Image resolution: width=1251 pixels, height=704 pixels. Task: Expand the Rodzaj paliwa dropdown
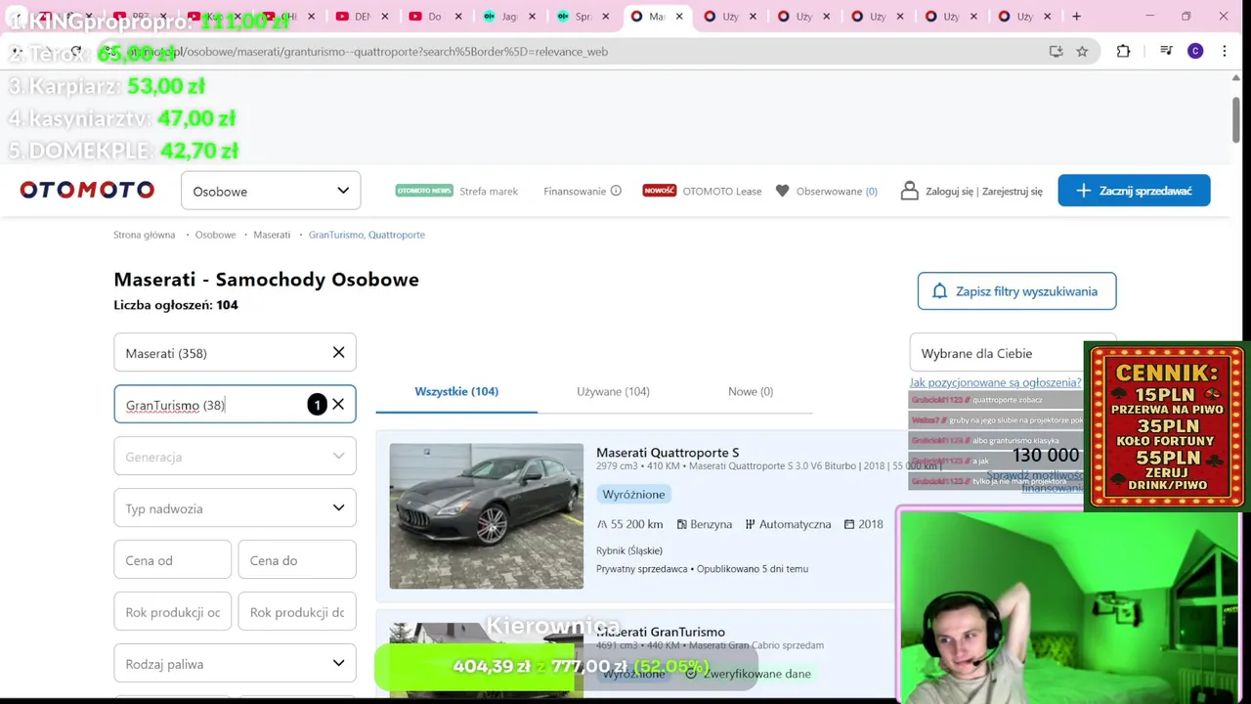pos(235,663)
